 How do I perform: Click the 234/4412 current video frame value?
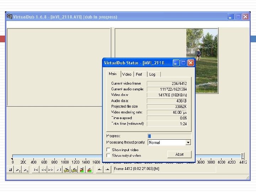pyautogui.click(x=167, y=84)
